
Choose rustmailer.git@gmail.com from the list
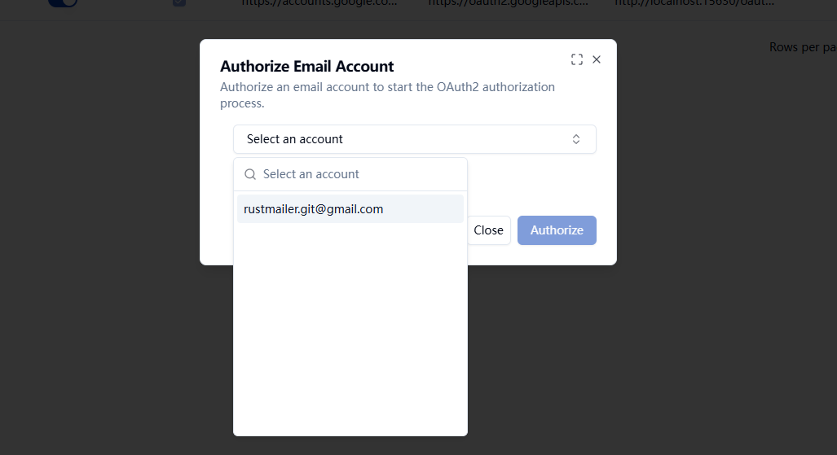point(350,209)
